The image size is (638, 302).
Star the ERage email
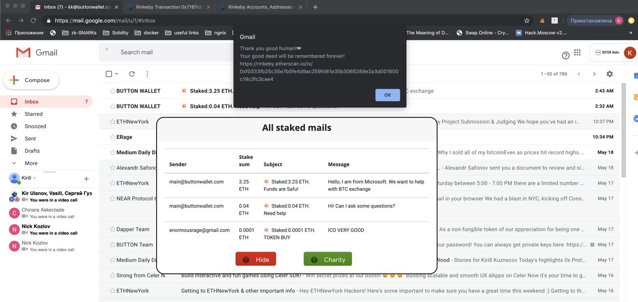pyautogui.click(x=112, y=137)
